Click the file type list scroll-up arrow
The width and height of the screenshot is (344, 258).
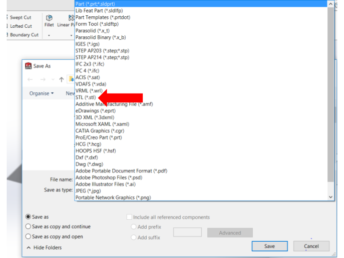click(331, 4)
